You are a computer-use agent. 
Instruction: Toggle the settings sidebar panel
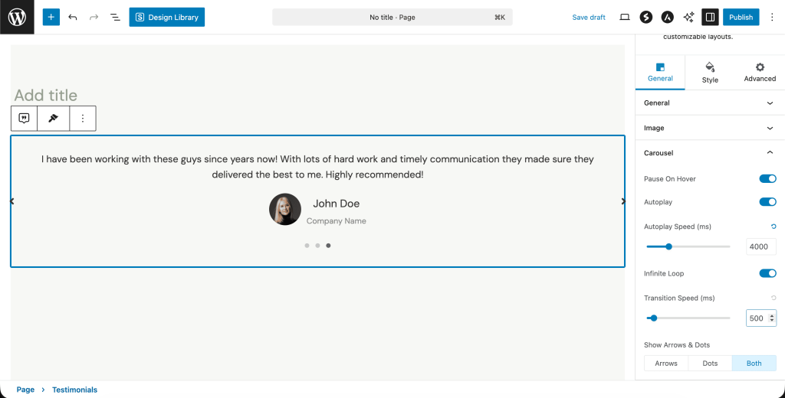point(710,17)
